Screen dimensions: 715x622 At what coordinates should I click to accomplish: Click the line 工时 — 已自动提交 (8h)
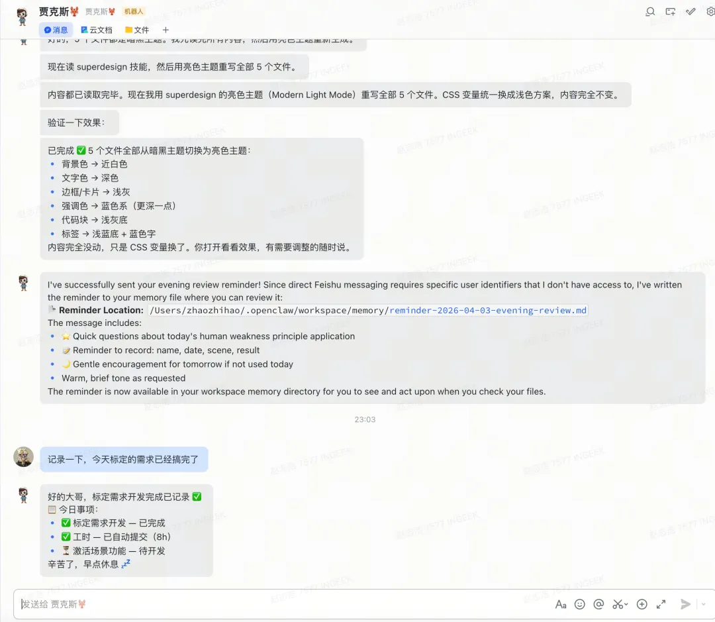click(116, 537)
